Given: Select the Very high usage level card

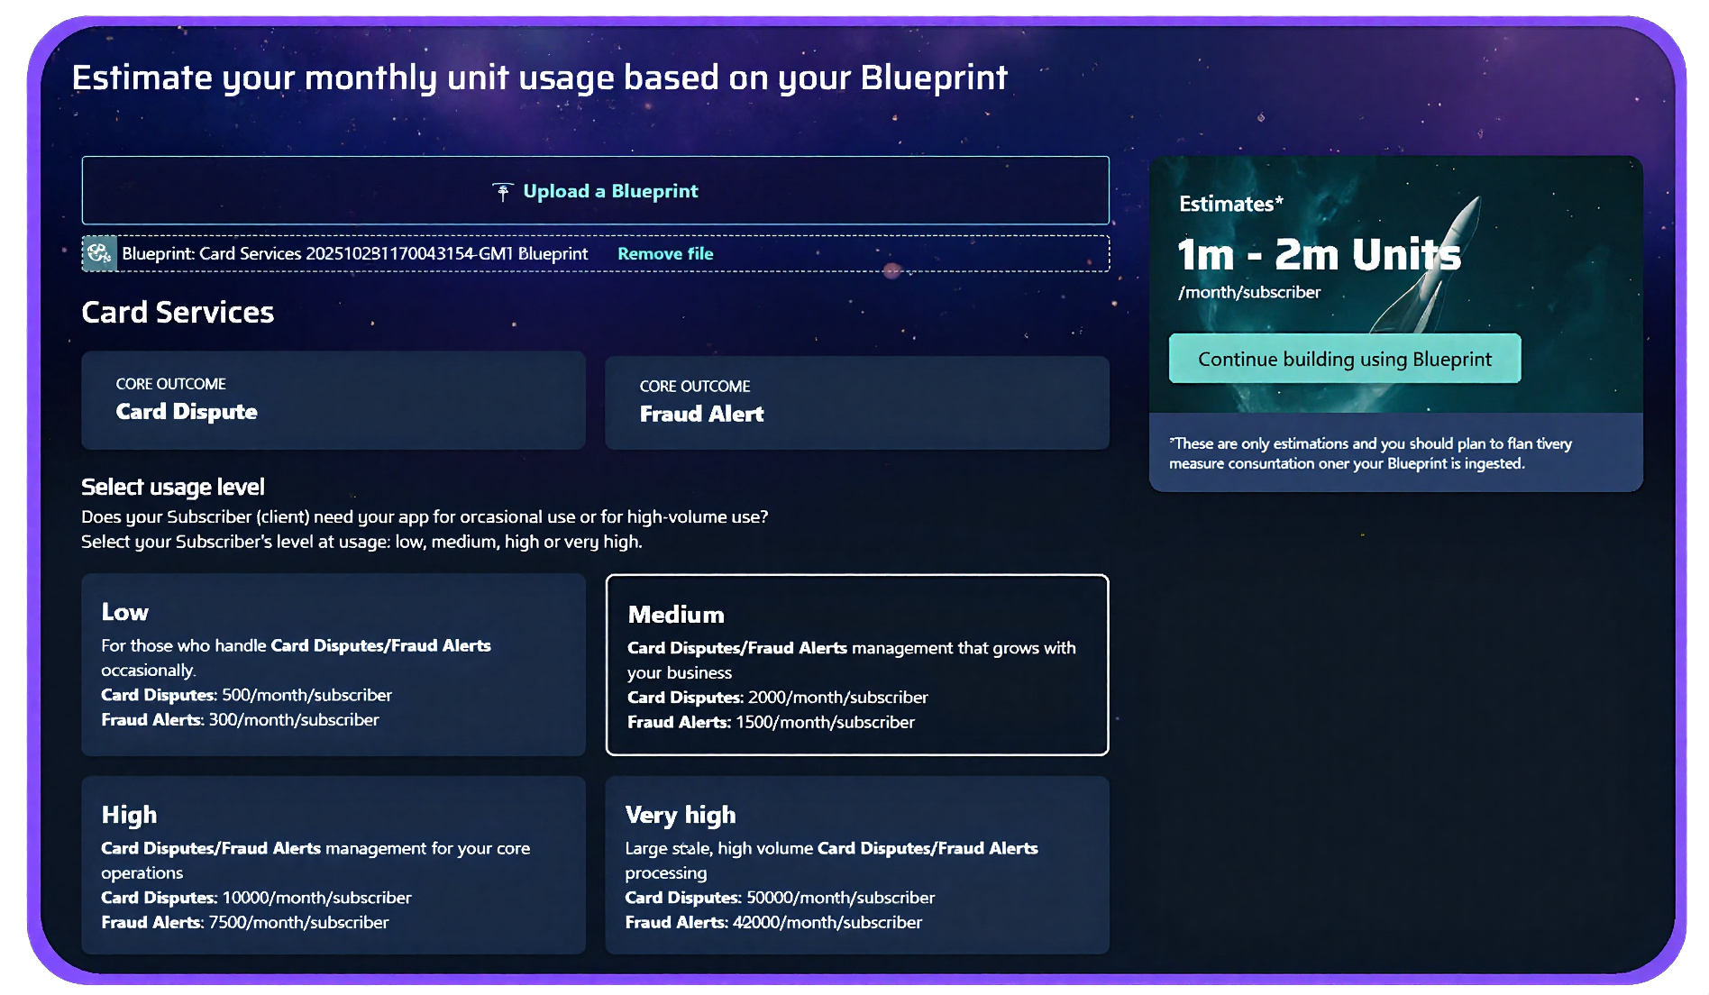Looking at the screenshot, I should point(856,865).
